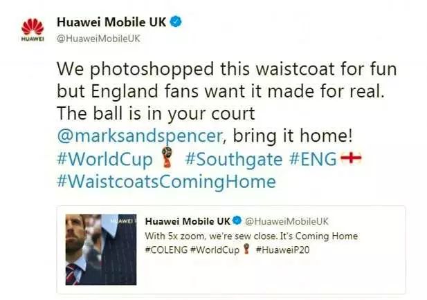Image resolution: width=427 pixels, height=300 pixels.
Task: Click the quoted tweet's Huawei Mobile UK name
Action: (x=188, y=221)
